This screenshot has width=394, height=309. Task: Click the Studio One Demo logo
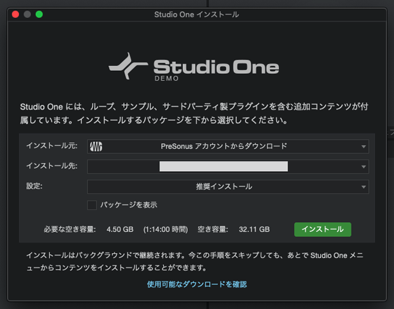coord(194,67)
